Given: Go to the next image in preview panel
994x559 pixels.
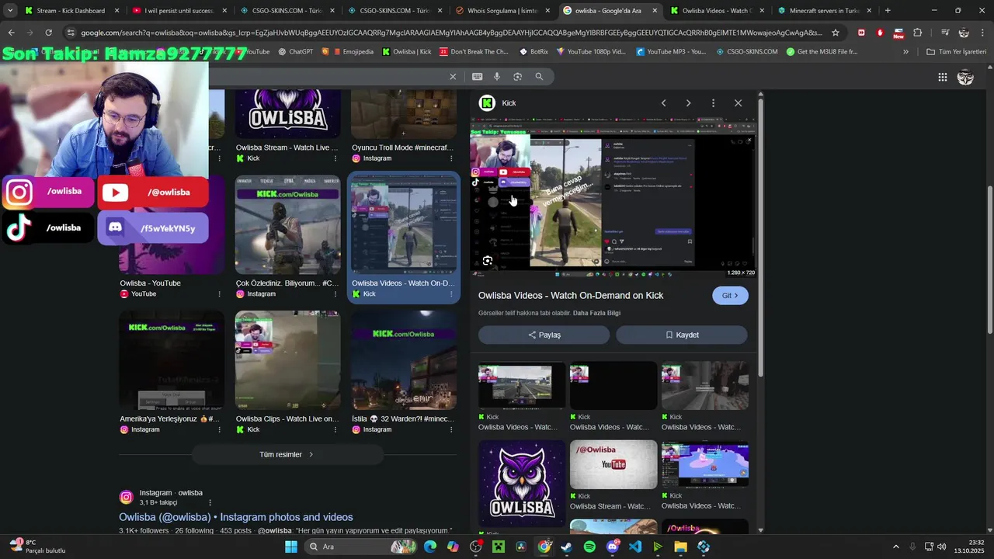Looking at the screenshot, I should [x=688, y=102].
